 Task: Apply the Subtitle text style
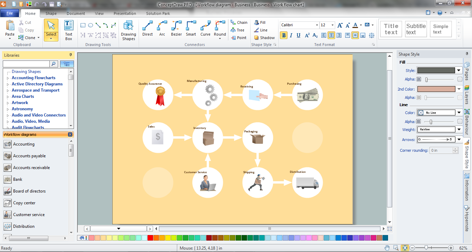(416, 29)
